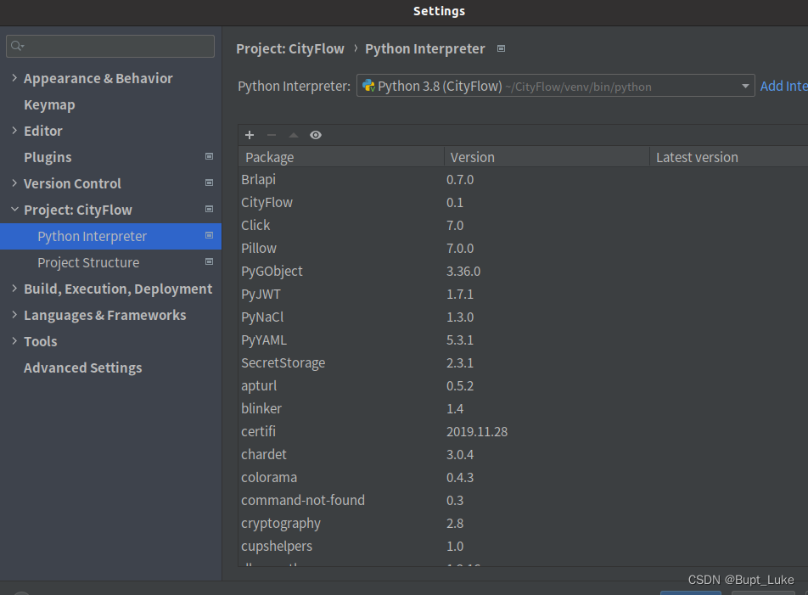The width and height of the screenshot is (808, 595).
Task: Click version 5.3.1 of PyYAML
Action: tap(460, 340)
